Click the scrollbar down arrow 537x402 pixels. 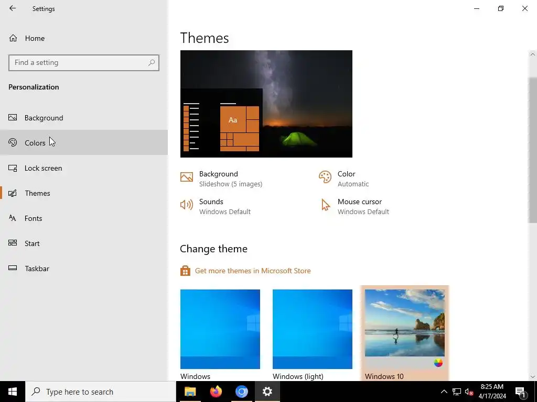(x=533, y=377)
